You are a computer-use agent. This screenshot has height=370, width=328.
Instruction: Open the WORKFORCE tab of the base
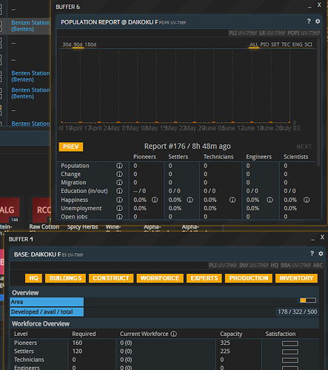pos(160,278)
